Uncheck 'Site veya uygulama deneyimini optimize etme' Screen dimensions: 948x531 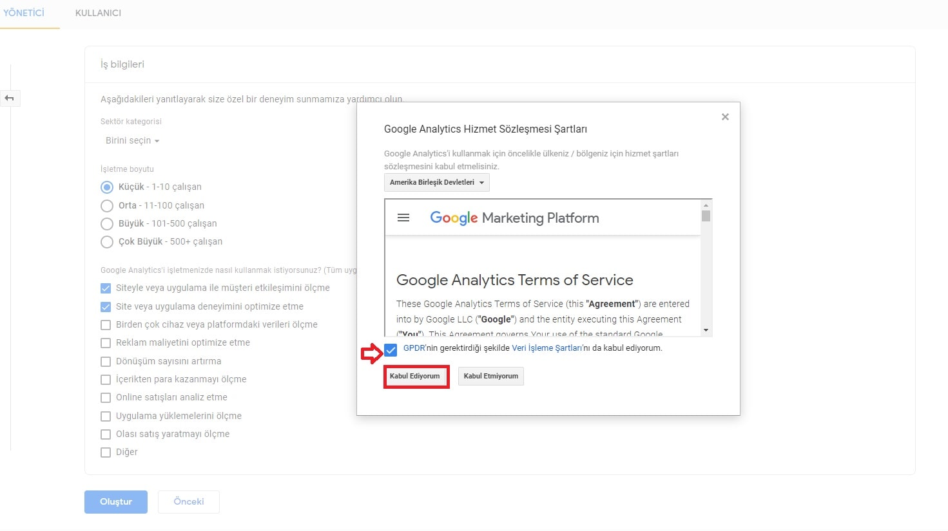106,307
